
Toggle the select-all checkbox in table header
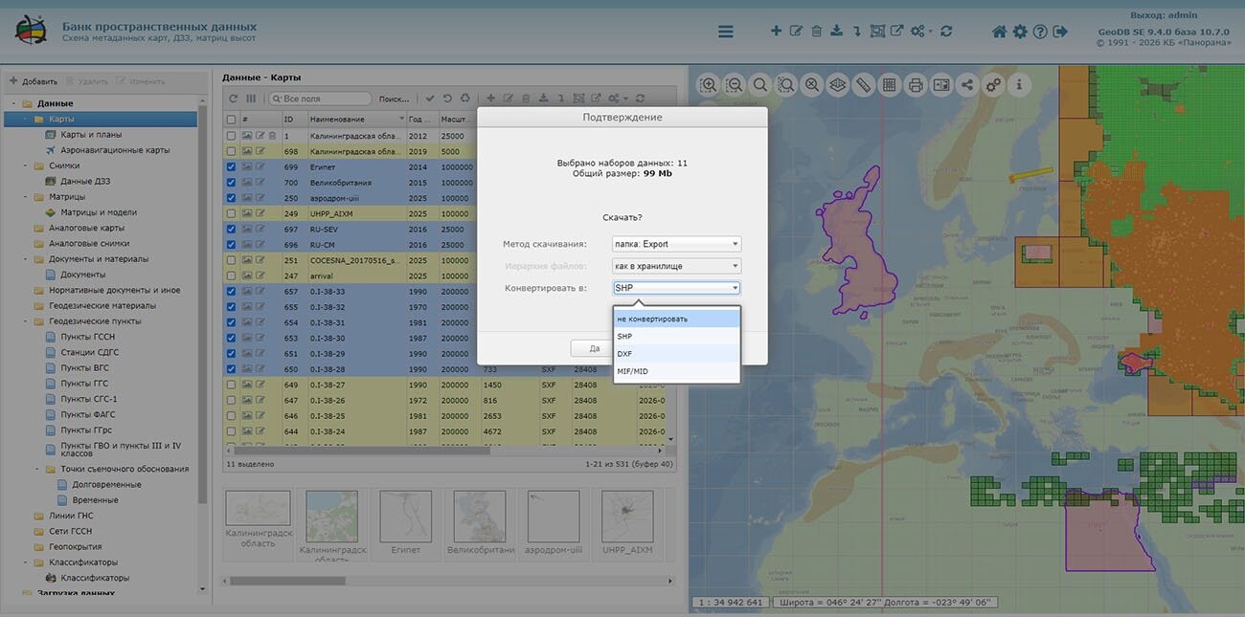click(231, 120)
